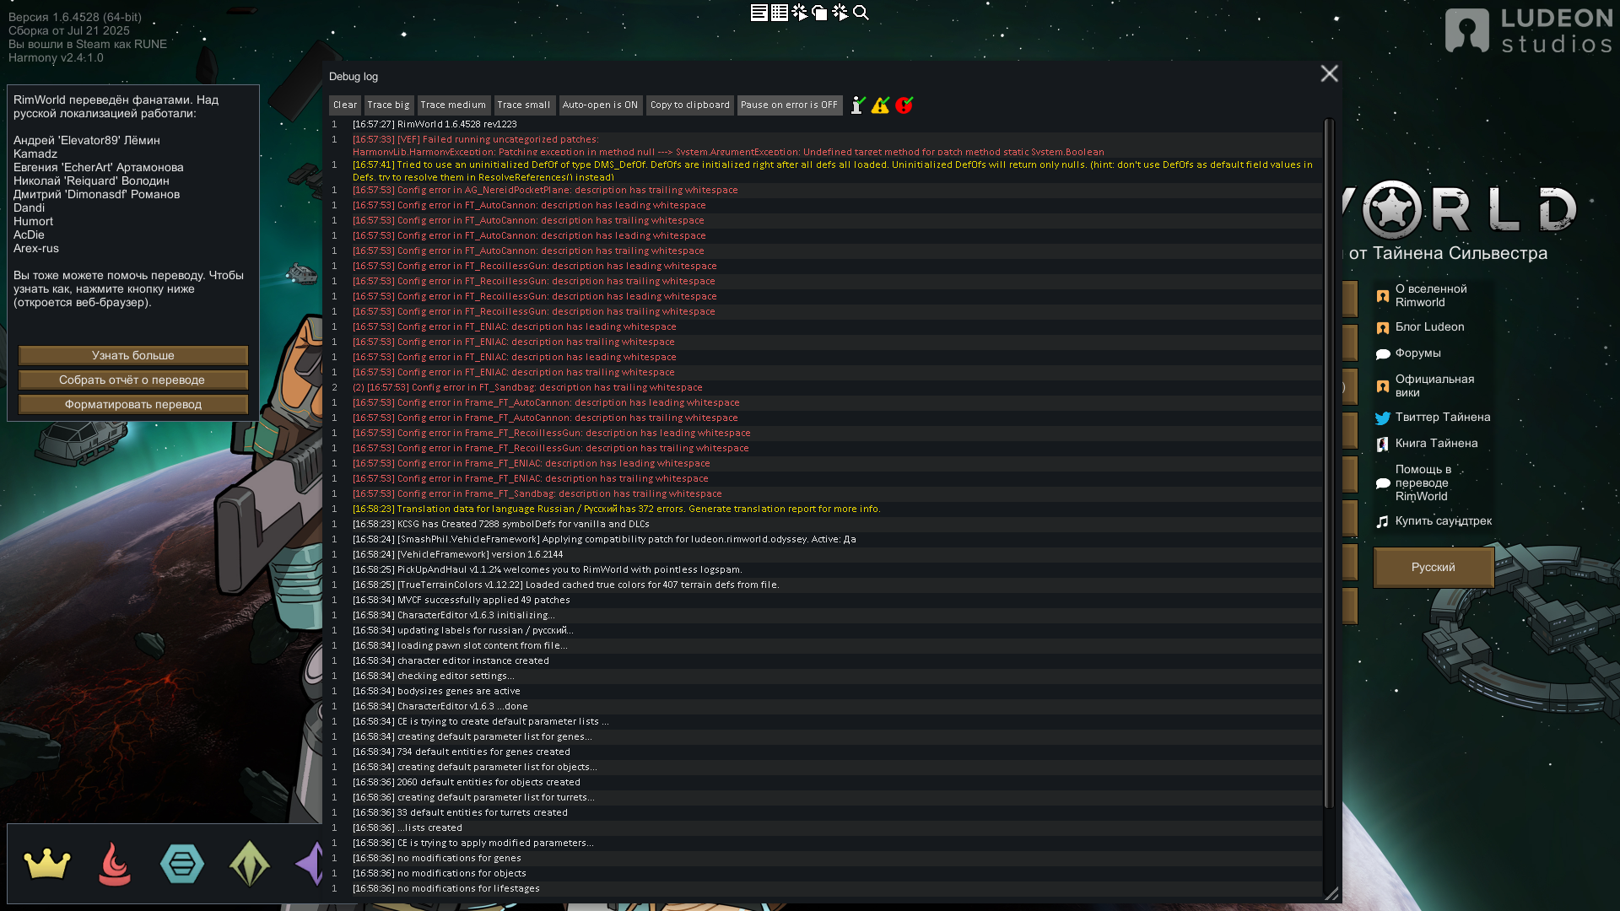Click the Узнать больше button
The image size is (1620, 911).
[x=133, y=355]
